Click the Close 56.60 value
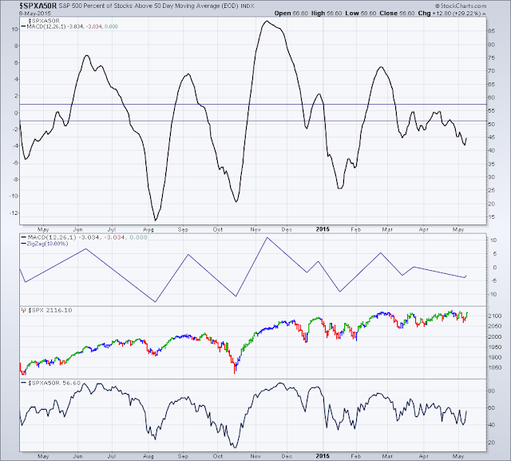The height and width of the screenshot is (461, 511). point(397,14)
